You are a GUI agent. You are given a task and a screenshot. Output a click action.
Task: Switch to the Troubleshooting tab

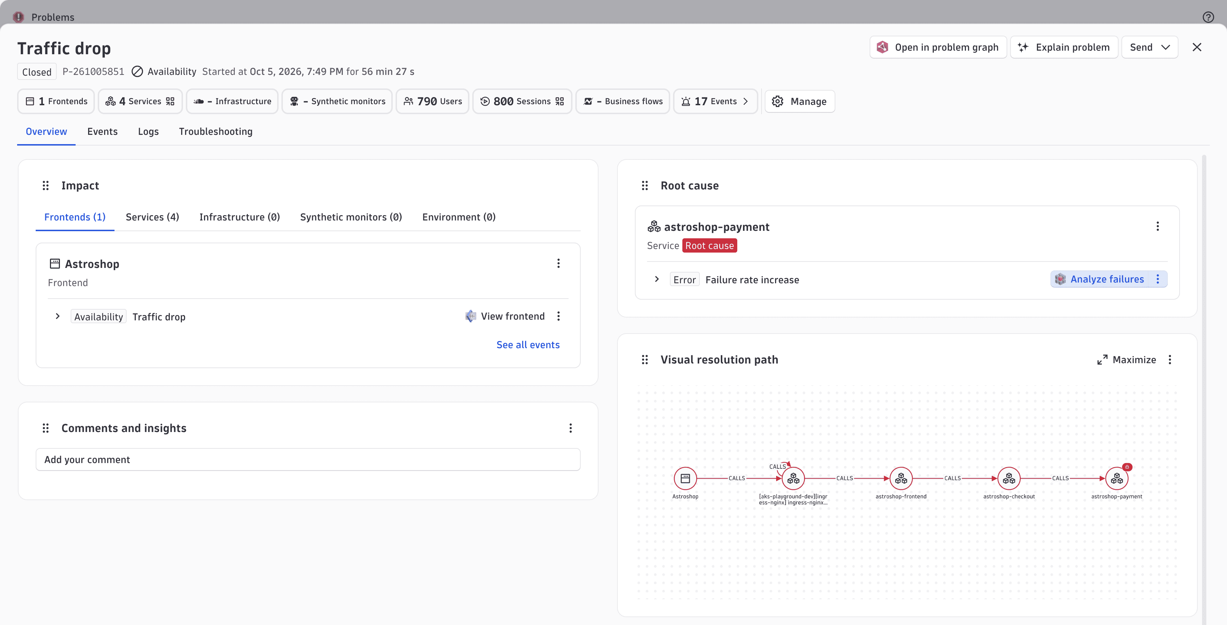click(x=216, y=132)
